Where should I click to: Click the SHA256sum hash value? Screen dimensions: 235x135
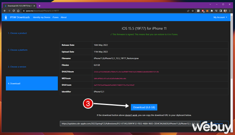(x=126, y=72)
